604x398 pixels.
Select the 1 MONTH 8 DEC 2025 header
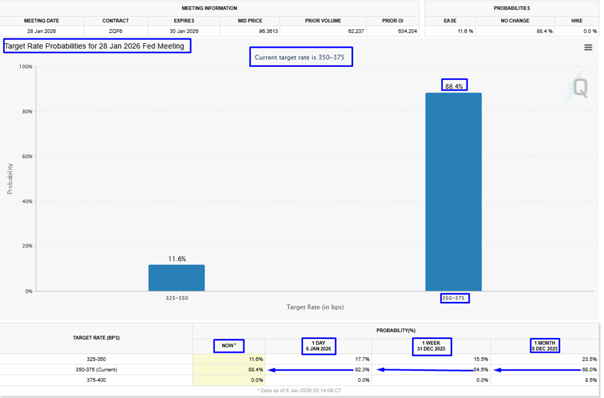click(x=545, y=345)
